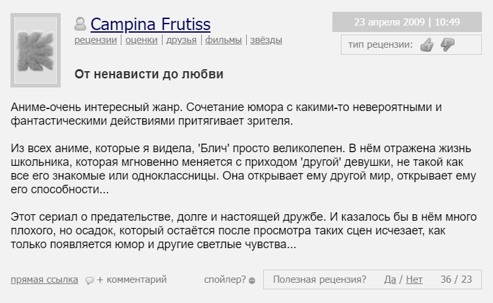This screenshot has height=303, width=493.
Task: Open the оценки section
Action: 140,40
